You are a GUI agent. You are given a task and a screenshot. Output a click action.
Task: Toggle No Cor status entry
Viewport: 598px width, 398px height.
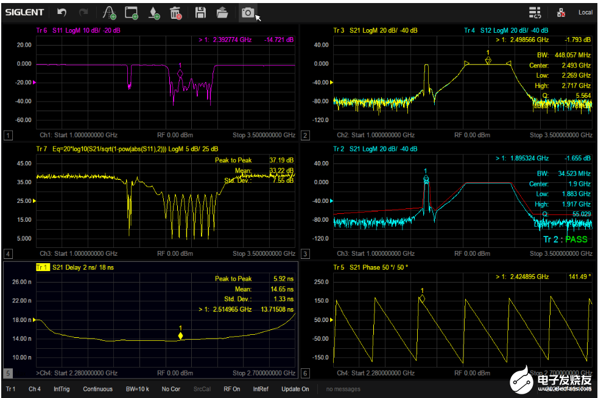[171, 389]
